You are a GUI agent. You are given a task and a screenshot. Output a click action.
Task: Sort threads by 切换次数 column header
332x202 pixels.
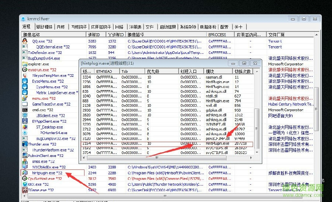coord(242,71)
